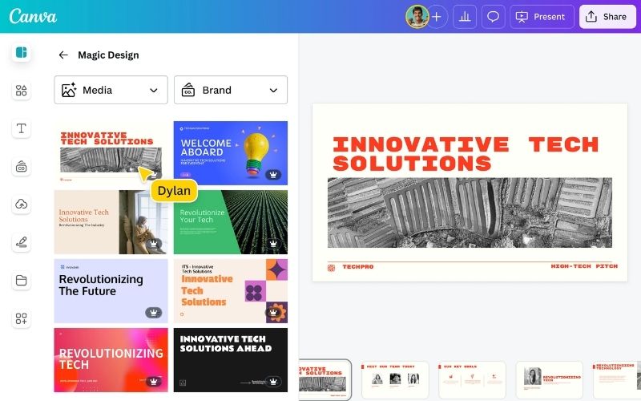
Task: Open the Uploads cloud icon
Action: pos(22,205)
